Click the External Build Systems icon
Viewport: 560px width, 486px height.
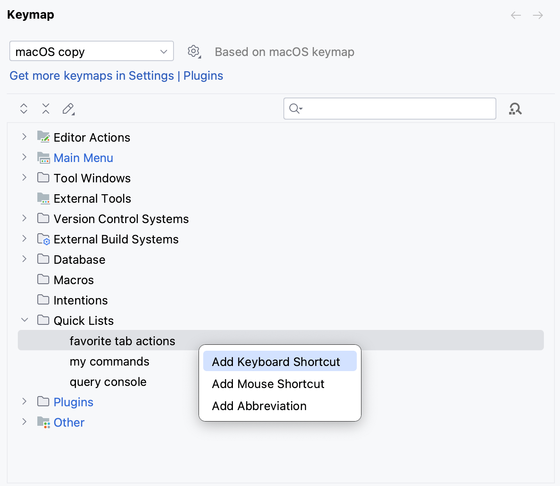pos(44,239)
